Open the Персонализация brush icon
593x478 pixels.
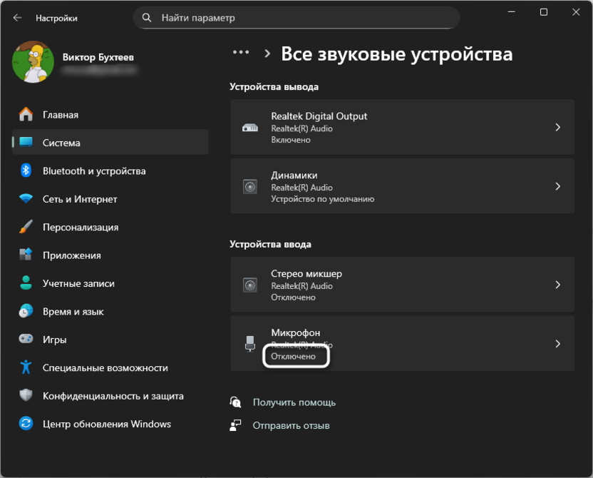pos(26,227)
